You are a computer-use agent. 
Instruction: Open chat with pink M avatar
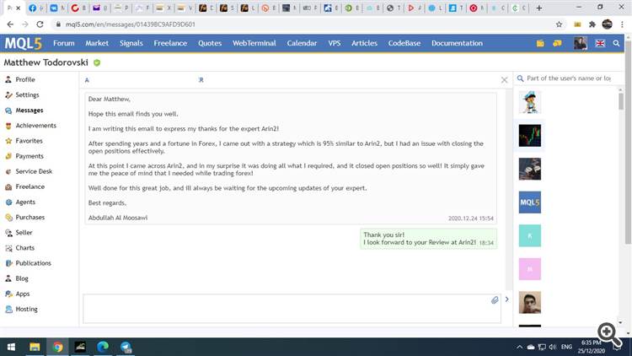[x=530, y=269]
